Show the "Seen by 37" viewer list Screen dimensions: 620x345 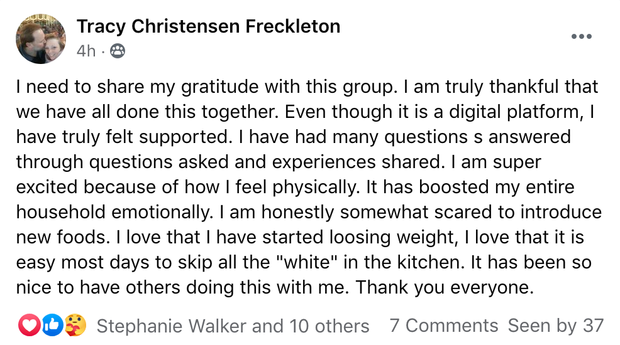pos(555,326)
